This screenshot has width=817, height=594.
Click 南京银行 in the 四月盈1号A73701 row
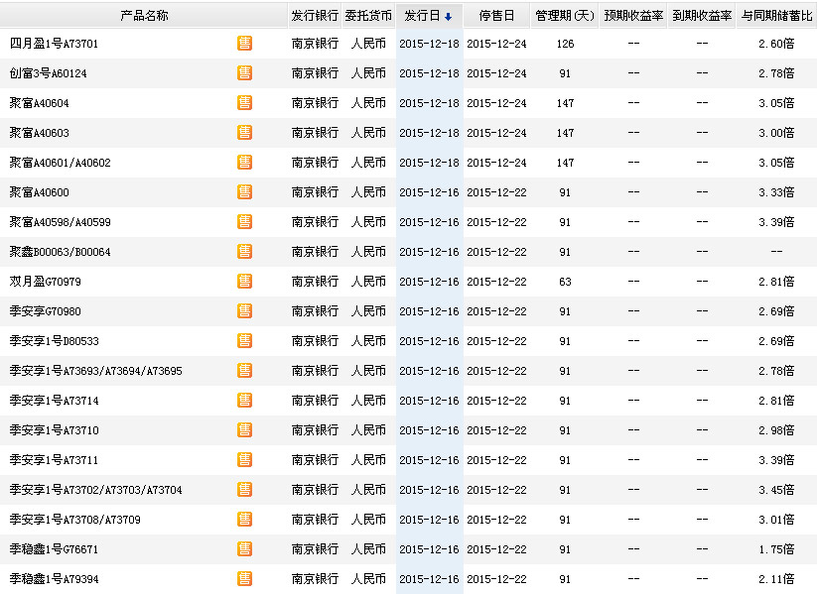[x=315, y=44]
